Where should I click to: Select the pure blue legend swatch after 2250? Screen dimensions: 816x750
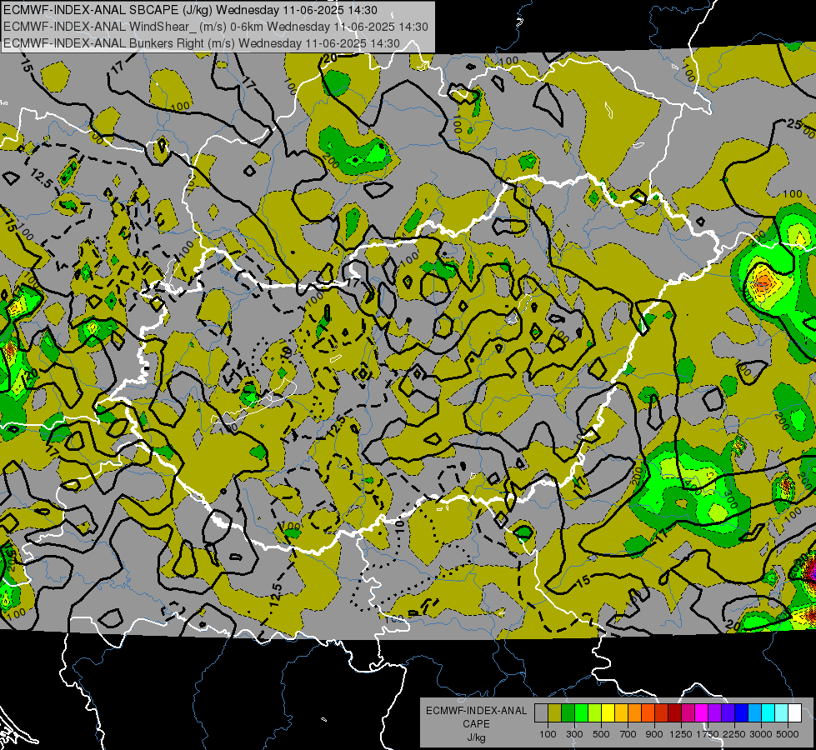tap(742, 713)
